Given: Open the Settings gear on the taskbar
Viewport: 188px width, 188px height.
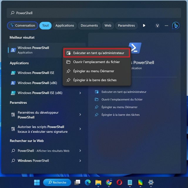Looking at the screenshot, I should point(151,182).
